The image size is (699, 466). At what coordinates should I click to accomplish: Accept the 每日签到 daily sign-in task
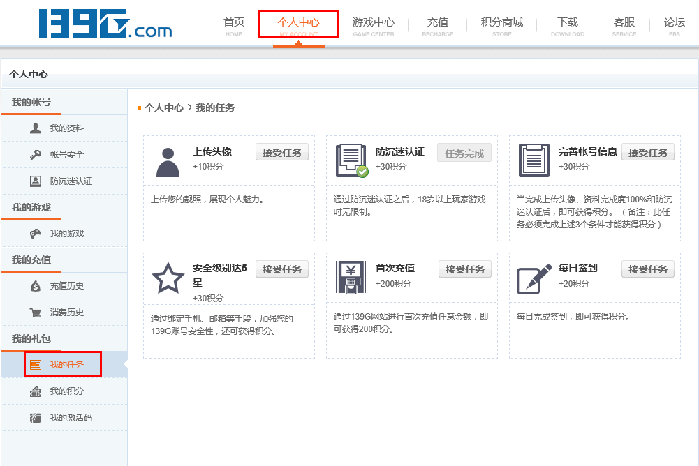tap(648, 269)
